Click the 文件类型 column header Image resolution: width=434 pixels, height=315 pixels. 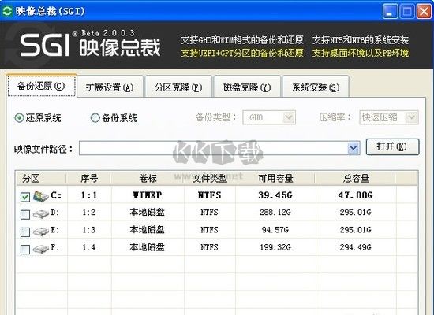[x=210, y=178]
